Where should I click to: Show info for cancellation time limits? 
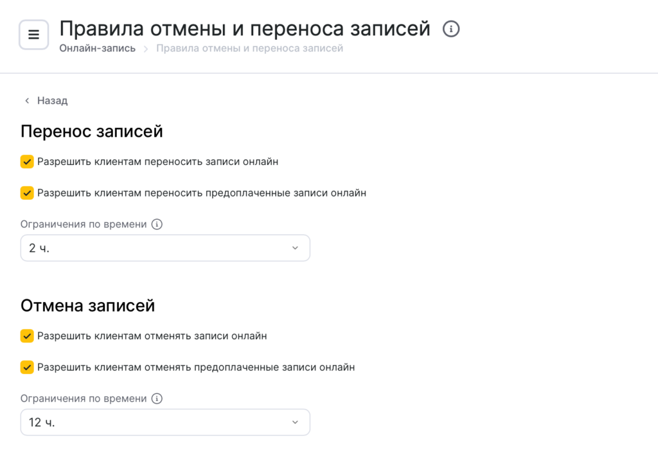tap(157, 399)
